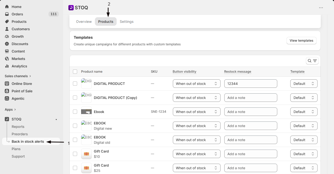Open the Settings tab
The width and height of the screenshot is (334, 174).
point(127,21)
